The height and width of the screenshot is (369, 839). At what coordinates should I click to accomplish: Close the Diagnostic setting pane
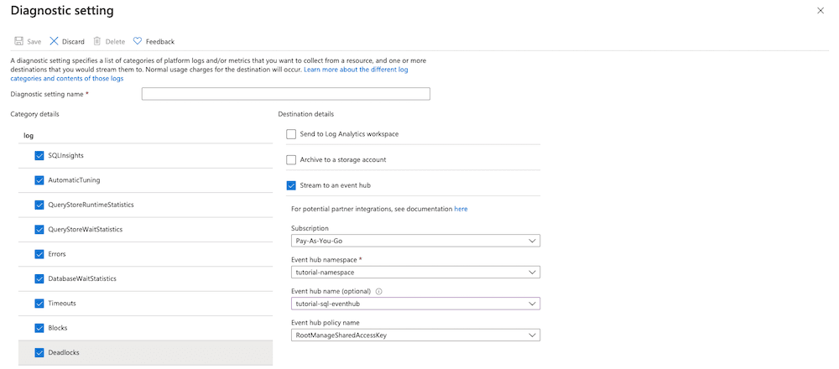[821, 11]
